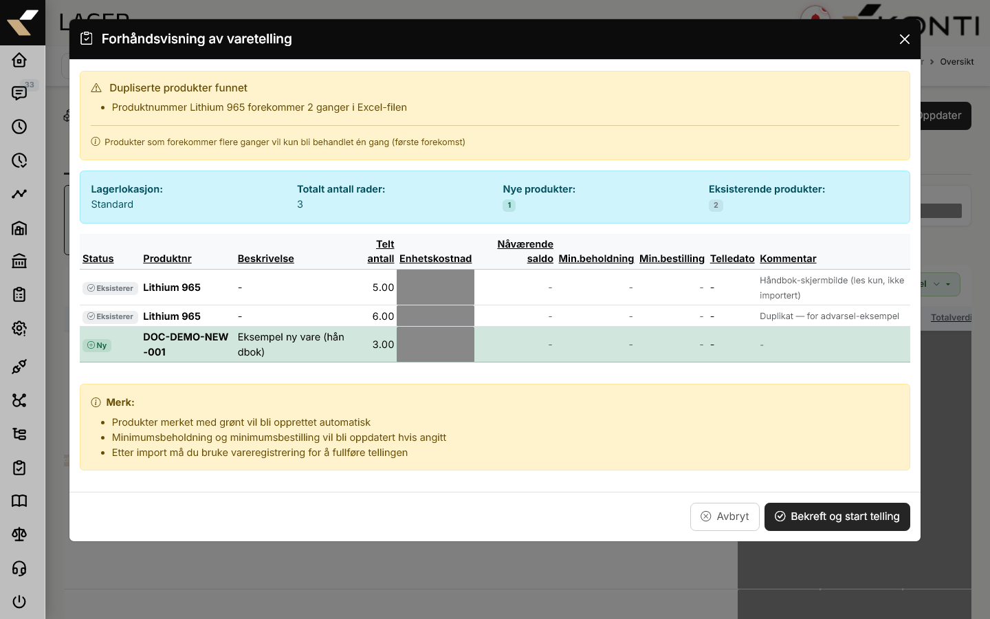This screenshot has height=619, width=990.
Task: Sort by Nåværende saldo column header
Action: (x=525, y=252)
